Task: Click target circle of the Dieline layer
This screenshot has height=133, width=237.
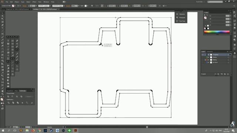Action: (228, 57)
